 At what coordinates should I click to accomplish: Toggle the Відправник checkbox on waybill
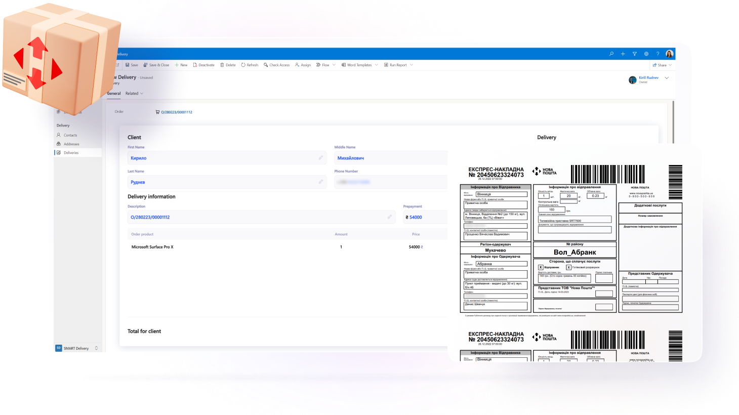[x=541, y=267]
